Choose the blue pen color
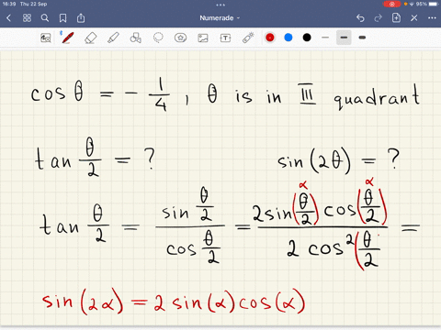This screenshot has width=441, height=330. (x=288, y=38)
